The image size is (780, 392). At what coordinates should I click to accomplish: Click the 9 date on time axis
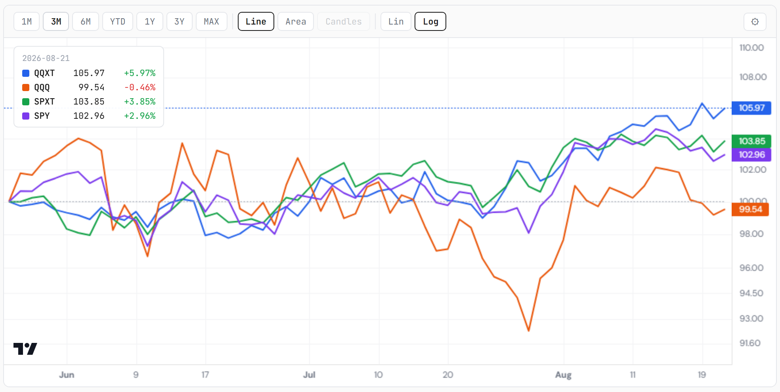pyautogui.click(x=136, y=375)
